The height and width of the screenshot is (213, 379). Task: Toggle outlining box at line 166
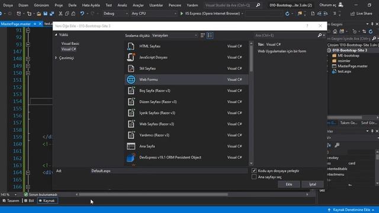28,187
